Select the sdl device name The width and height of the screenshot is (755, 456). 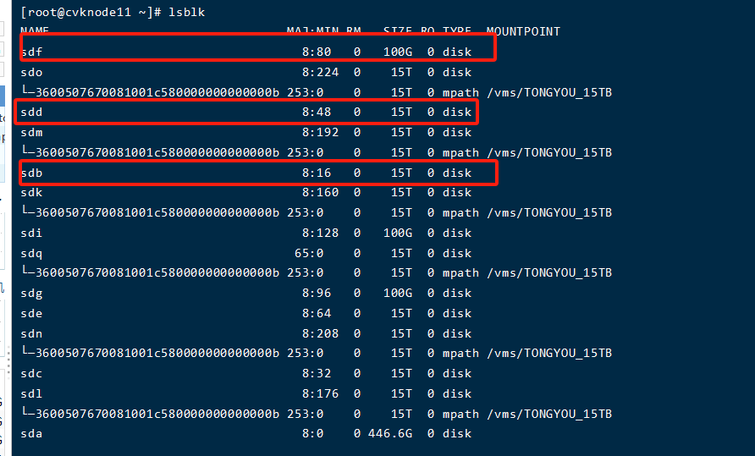click(x=32, y=394)
